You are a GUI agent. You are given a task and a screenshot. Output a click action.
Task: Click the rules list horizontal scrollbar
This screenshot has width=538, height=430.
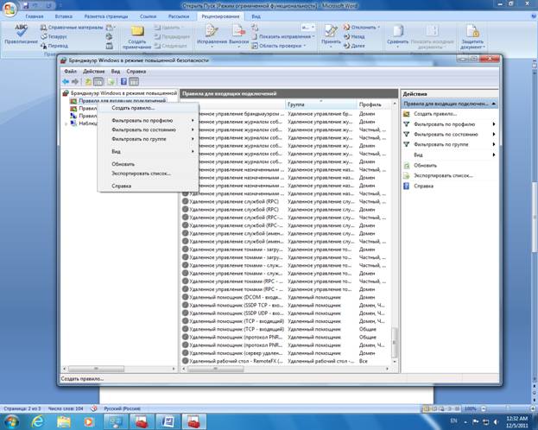point(216,369)
